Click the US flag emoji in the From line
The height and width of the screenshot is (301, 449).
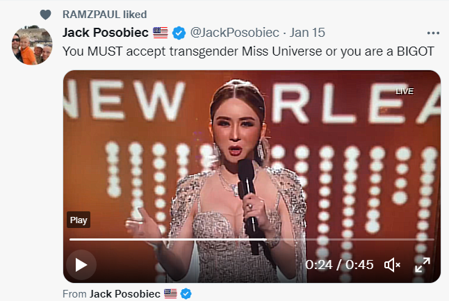[x=170, y=294]
